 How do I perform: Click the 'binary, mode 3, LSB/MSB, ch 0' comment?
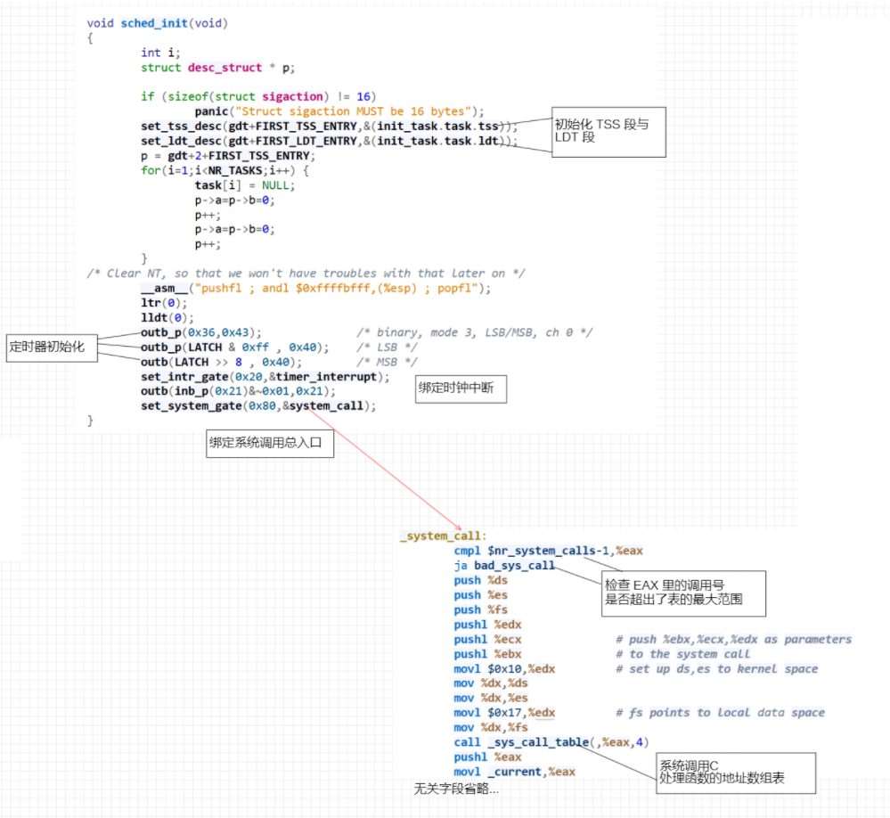pyautogui.click(x=475, y=332)
